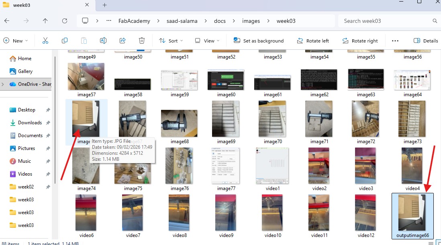441x245 pixels.
Task: Copy the selected file
Action: point(64,40)
